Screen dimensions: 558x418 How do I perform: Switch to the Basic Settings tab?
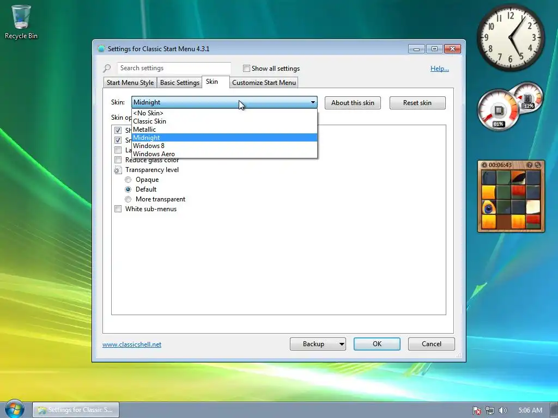[x=179, y=83]
